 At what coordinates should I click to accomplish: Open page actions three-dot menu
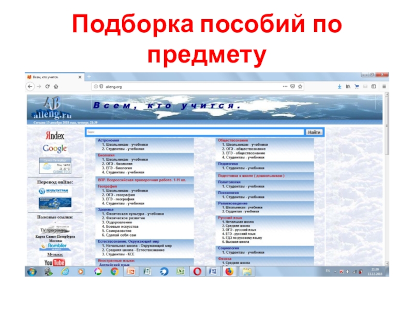[285, 86]
